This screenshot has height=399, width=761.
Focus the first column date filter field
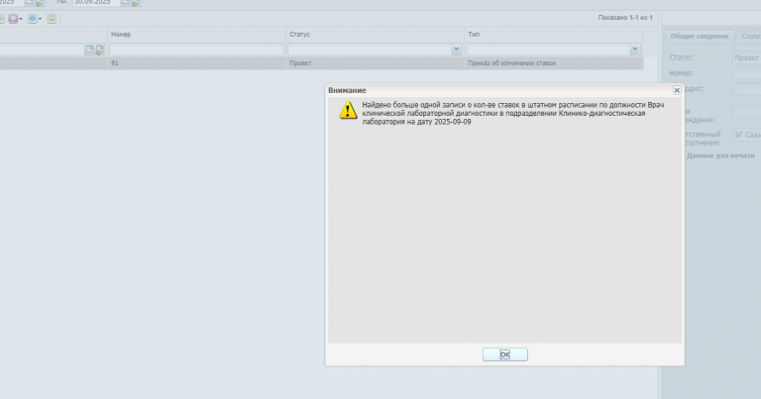43,49
